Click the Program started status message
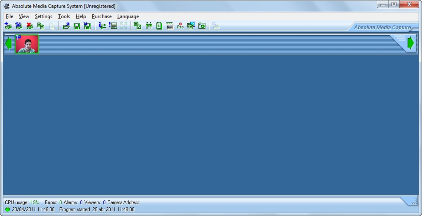The height and width of the screenshot is (216, 422). [97, 209]
